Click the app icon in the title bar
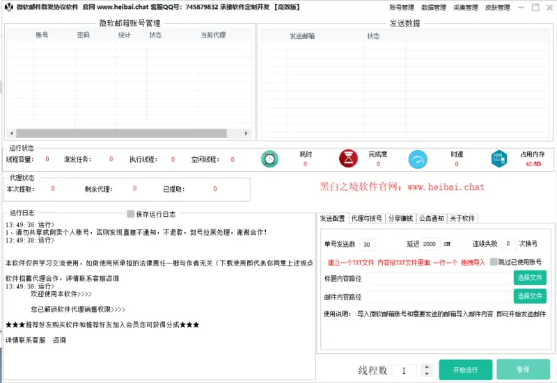The image size is (557, 383). (x=9, y=7)
